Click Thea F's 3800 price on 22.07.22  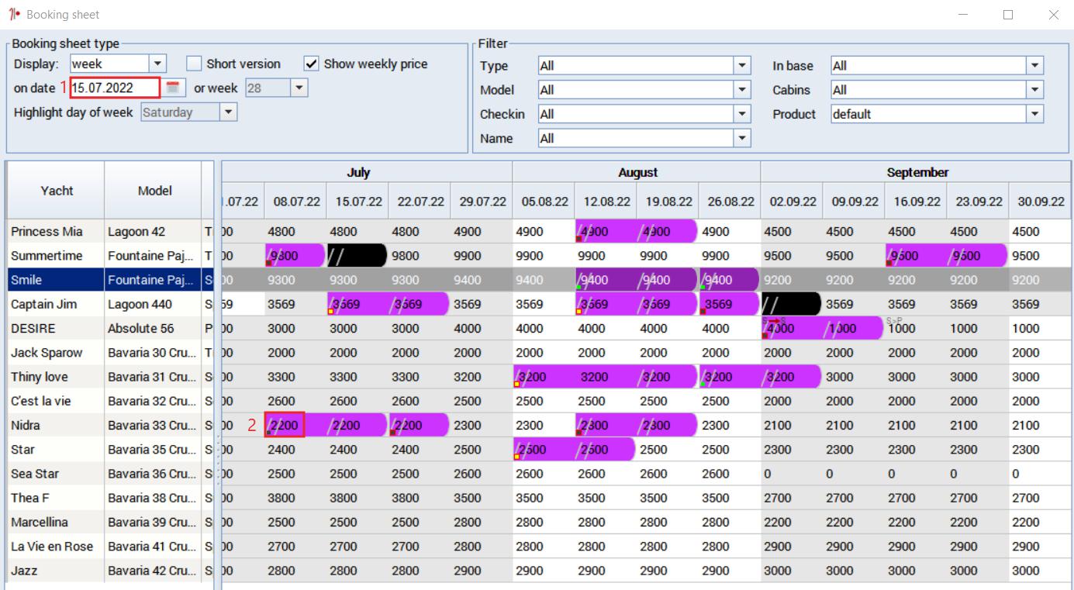tap(420, 498)
